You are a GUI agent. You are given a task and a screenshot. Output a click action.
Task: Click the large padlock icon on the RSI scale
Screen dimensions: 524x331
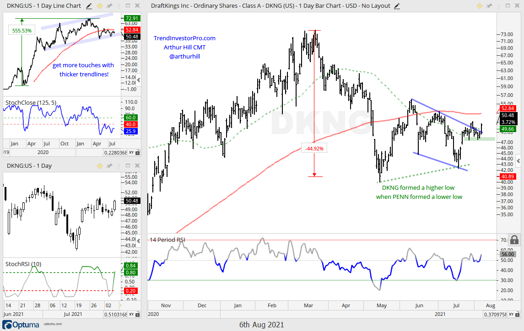click(x=514, y=240)
